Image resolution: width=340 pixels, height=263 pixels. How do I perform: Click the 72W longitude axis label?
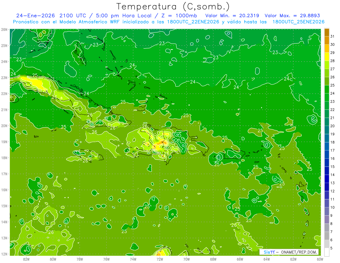pos(160,259)
